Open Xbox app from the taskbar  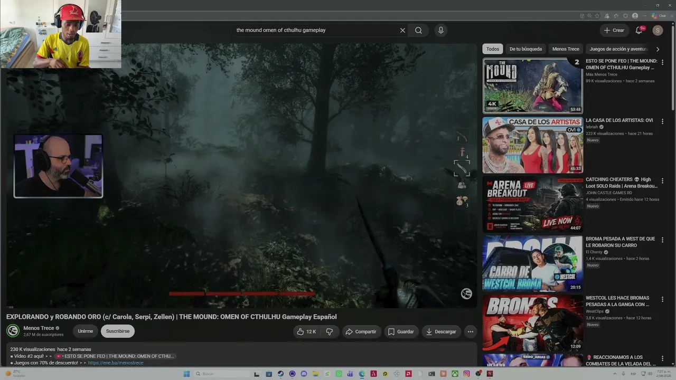(455, 374)
